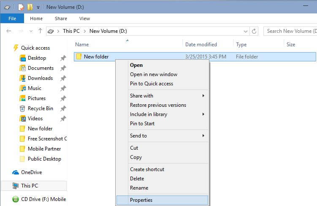This screenshot has width=317, height=206.
Task: Click the pin icon next to Videos
Action: pyautogui.click(x=63, y=119)
